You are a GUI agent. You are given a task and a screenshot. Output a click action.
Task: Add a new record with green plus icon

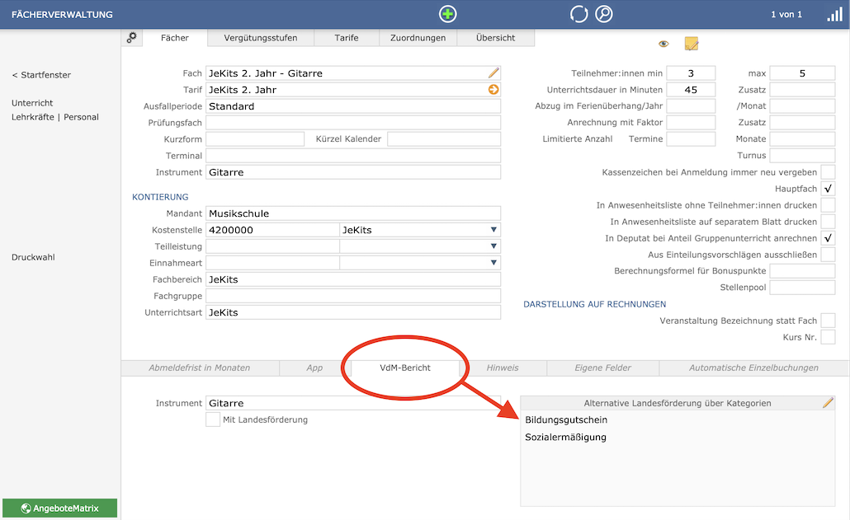click(x=448, y=14)
